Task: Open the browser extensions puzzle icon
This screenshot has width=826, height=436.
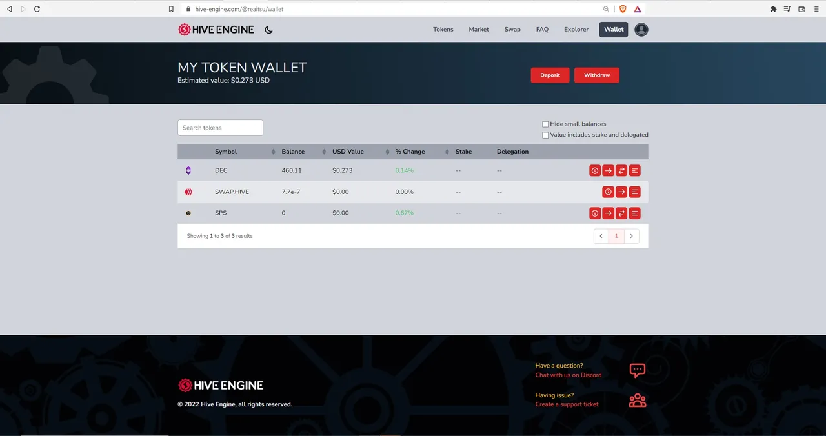Action: pyautogui.click(x=773, y=9)
